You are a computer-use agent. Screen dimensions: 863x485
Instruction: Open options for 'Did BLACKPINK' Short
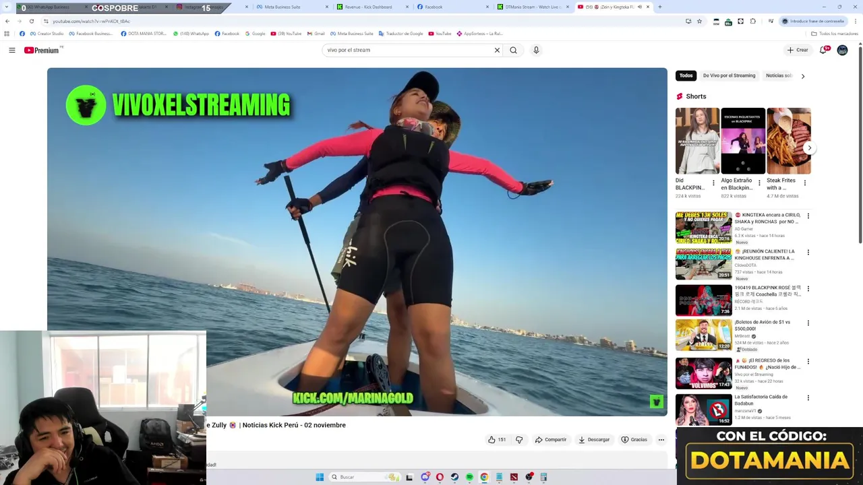pyautogui.click(x=713, y=183)
